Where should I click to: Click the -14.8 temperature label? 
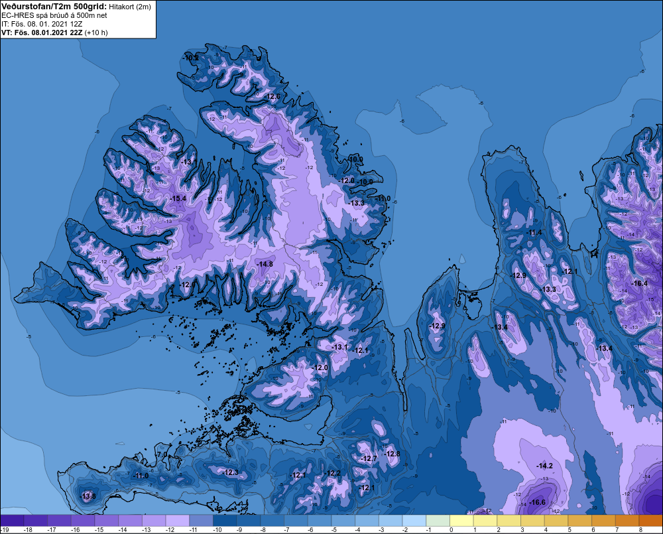point(265,264)
